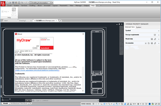
Task: Click the new drawing tab plus button
Action: pyautogui.click(x=60, y=21)
